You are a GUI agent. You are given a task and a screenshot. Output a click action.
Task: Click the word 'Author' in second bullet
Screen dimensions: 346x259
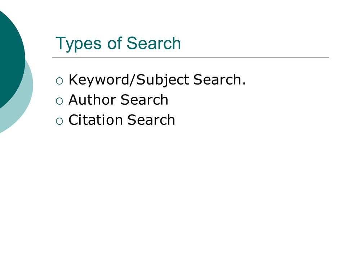pos(93,100)
